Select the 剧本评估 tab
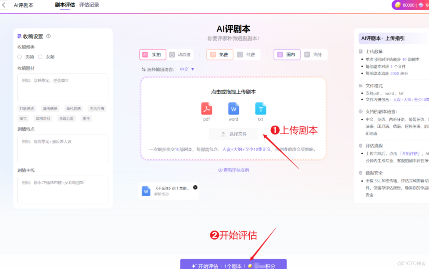429x269 pixels. pos(65,5)
